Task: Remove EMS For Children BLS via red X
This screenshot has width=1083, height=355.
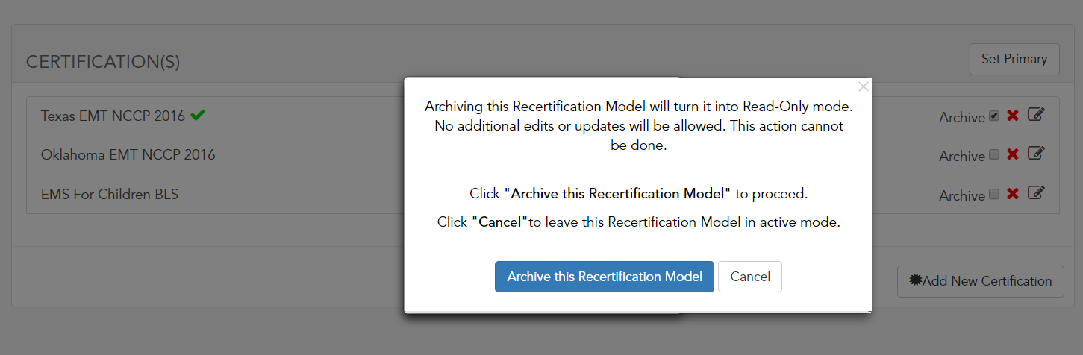Action: tap(1013, 193)
